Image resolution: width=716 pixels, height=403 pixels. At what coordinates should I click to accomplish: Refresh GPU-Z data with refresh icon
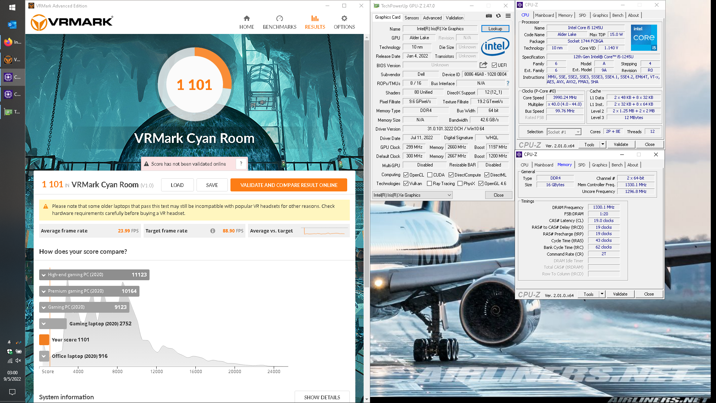498,16
